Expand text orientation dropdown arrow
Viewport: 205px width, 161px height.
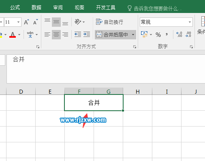[84, 22]
